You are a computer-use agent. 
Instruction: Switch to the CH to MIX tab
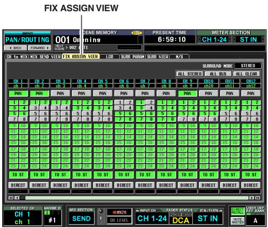pos(17,57)
